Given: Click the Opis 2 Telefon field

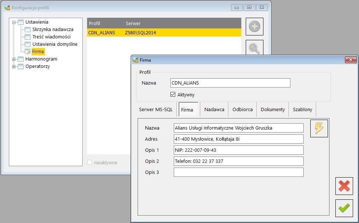Looking at the screenshot, I should tap(239, 161).
